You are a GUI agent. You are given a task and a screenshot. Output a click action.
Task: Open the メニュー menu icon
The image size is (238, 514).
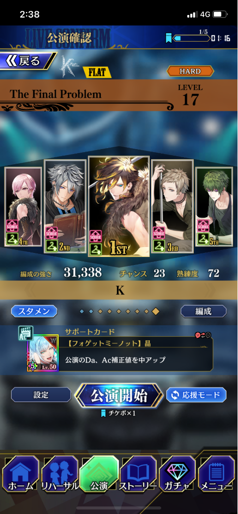tap(217, 474)
